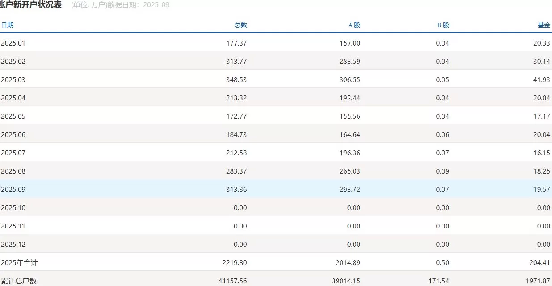Click total value 172.77
Viewport: 552px width, 286px height.
pyautogui.click(x=236, y=116)
